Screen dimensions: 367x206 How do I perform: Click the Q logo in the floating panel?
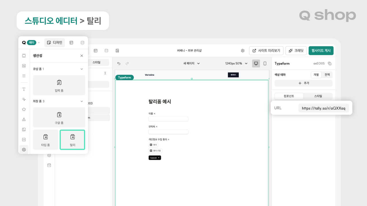[x=24, y=43]
